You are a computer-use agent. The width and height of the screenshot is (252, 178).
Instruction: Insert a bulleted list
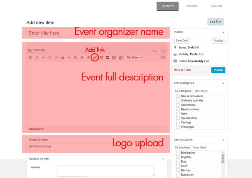[50, 58]
